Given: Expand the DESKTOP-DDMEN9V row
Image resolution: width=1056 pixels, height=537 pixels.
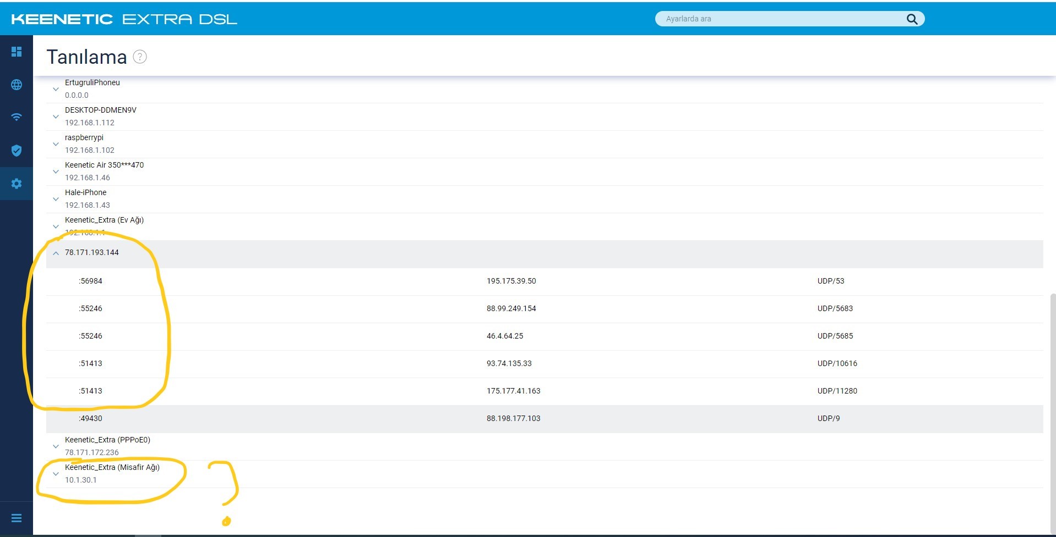Looking at the screenshot, I should point(56,117).
